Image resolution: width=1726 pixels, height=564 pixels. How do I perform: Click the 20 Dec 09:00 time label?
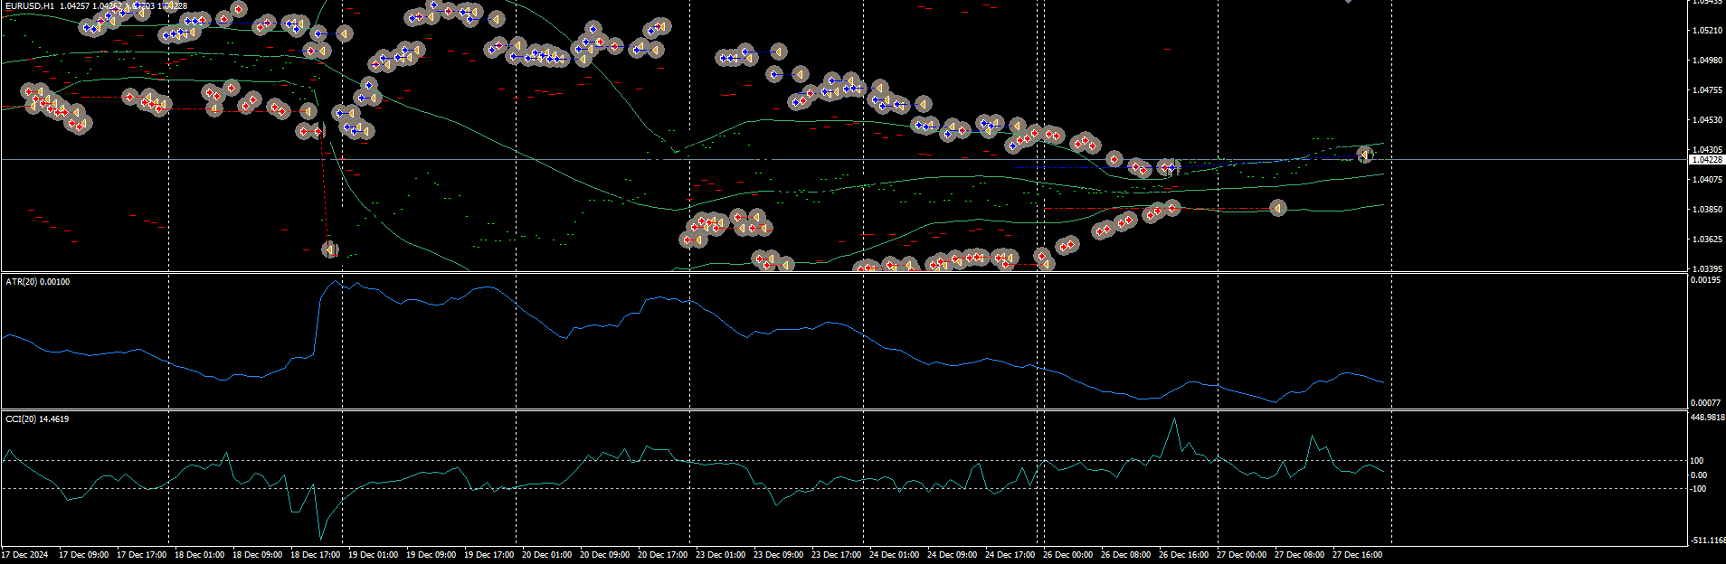604,555
